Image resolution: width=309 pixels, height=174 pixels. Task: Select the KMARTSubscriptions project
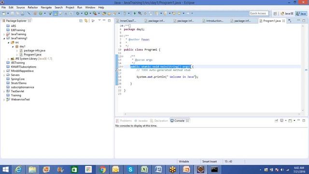click(24, 67)
